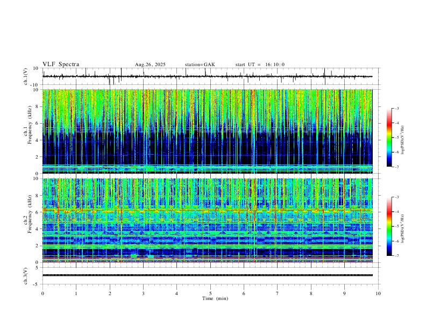The width and height of the screenshot is (426, 329).
Task: Click the ch.1 spectrogram plot
Action: (x=207, y=131)
